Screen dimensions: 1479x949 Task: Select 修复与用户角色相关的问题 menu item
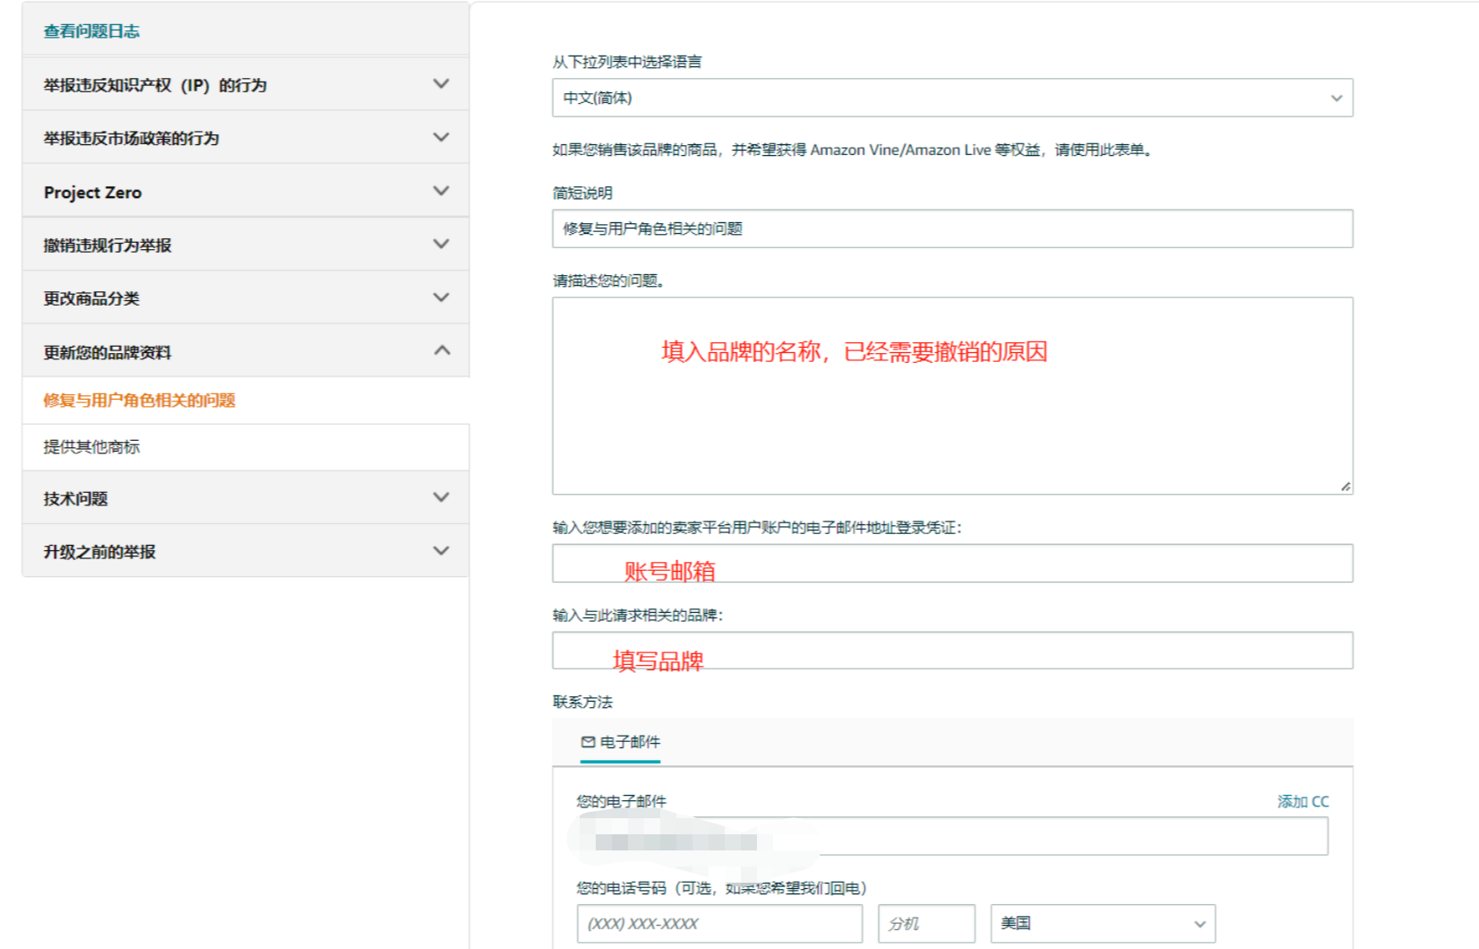coord(140,401)
